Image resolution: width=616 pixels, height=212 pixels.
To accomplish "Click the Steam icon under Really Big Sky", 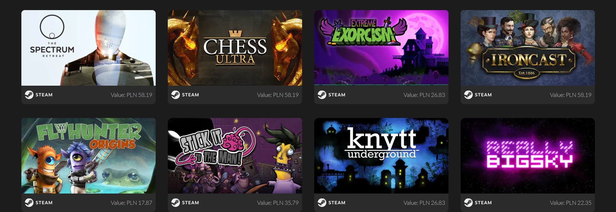I will coord(468,203).
